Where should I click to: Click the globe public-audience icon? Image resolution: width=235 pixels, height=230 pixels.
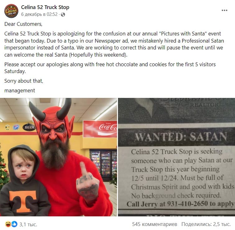[x=63, y=14]
